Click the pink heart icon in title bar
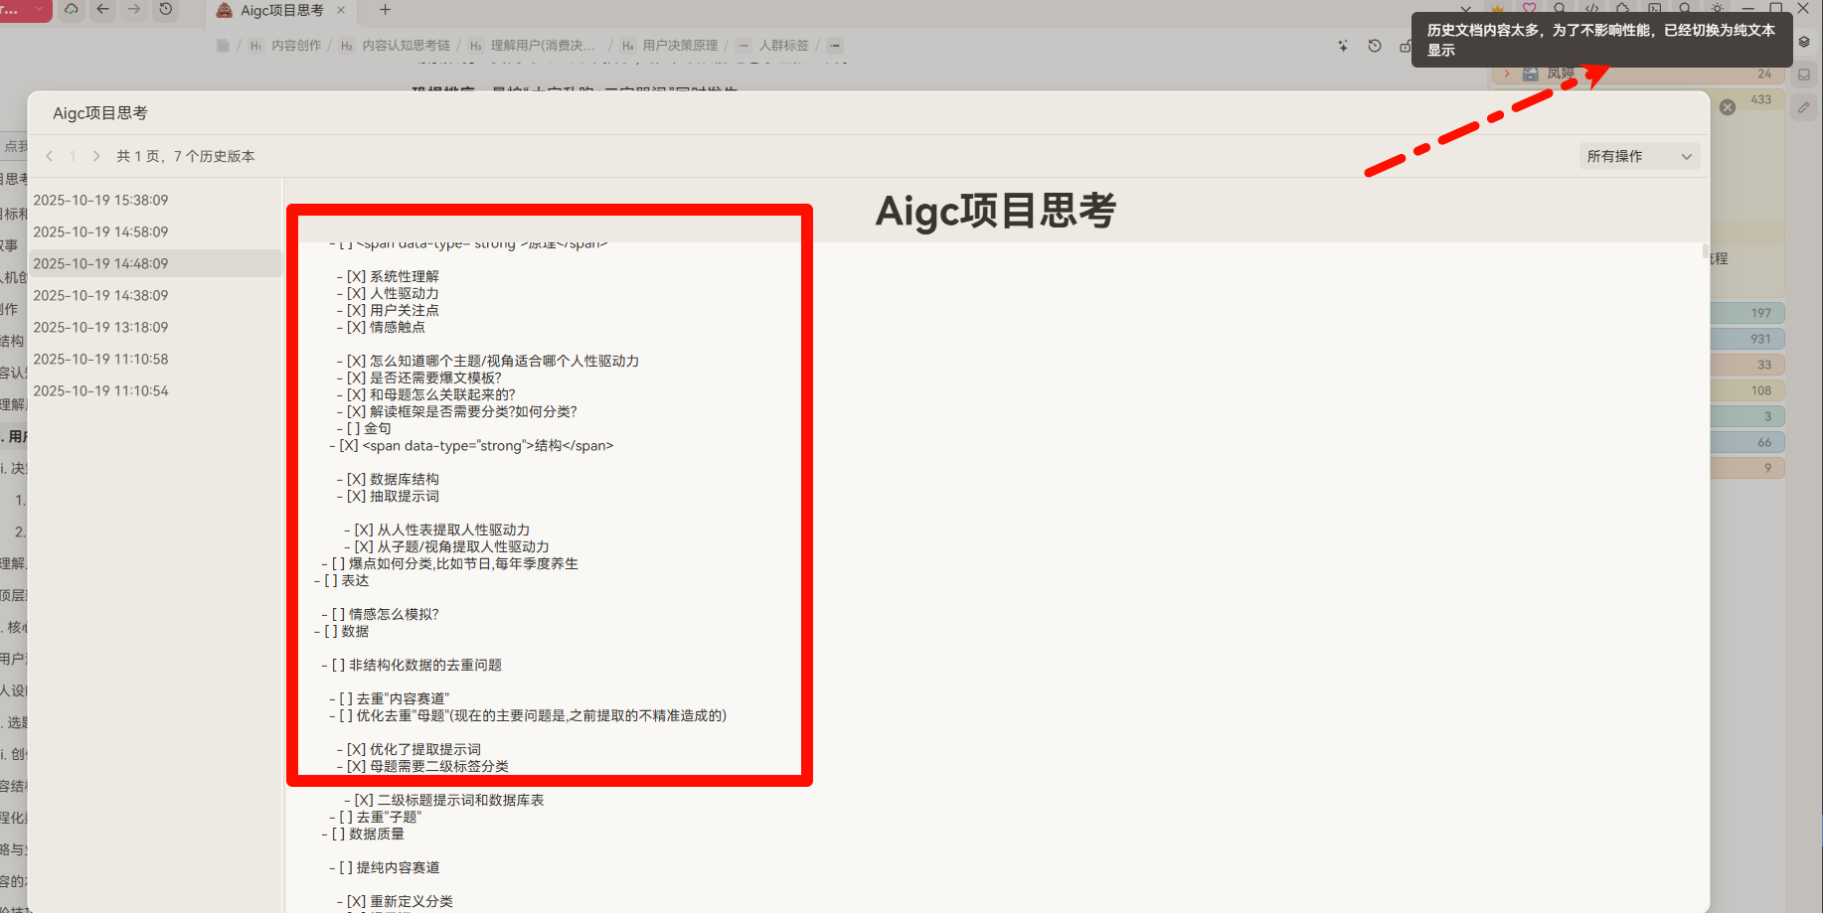The width and height of the screenshot is (1823, 913). pos(1529,8)
